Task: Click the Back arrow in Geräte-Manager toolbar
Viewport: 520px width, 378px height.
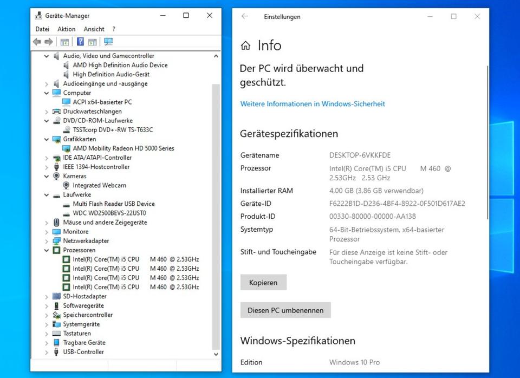Action: [x=37, y=42]
